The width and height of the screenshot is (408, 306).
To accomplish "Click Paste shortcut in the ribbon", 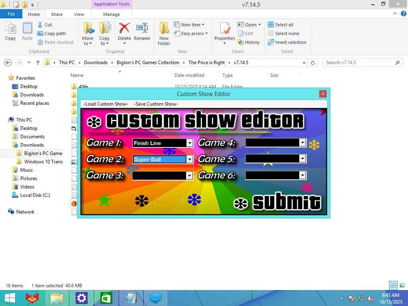I will [x=56, y=42].
